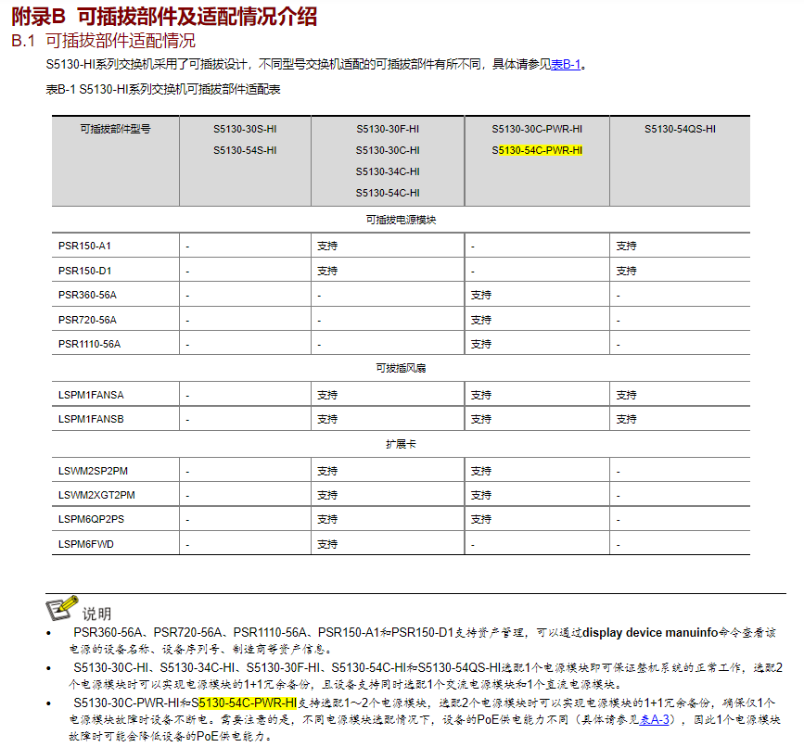Open the 表B-1 link in the intro paragraph
Image resolution: width=804 pixels, height=747 pixels.
[x=566, y=65]
